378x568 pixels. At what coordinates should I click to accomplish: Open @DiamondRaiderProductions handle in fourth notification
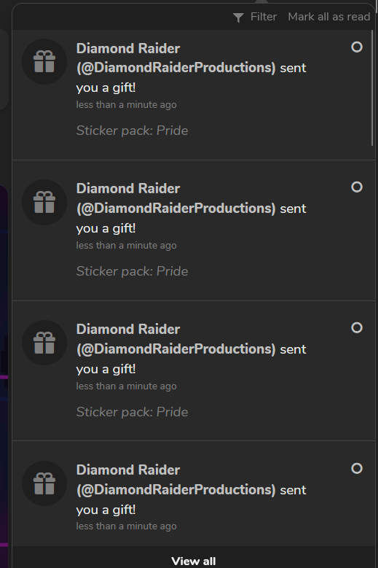pos(176,490)
